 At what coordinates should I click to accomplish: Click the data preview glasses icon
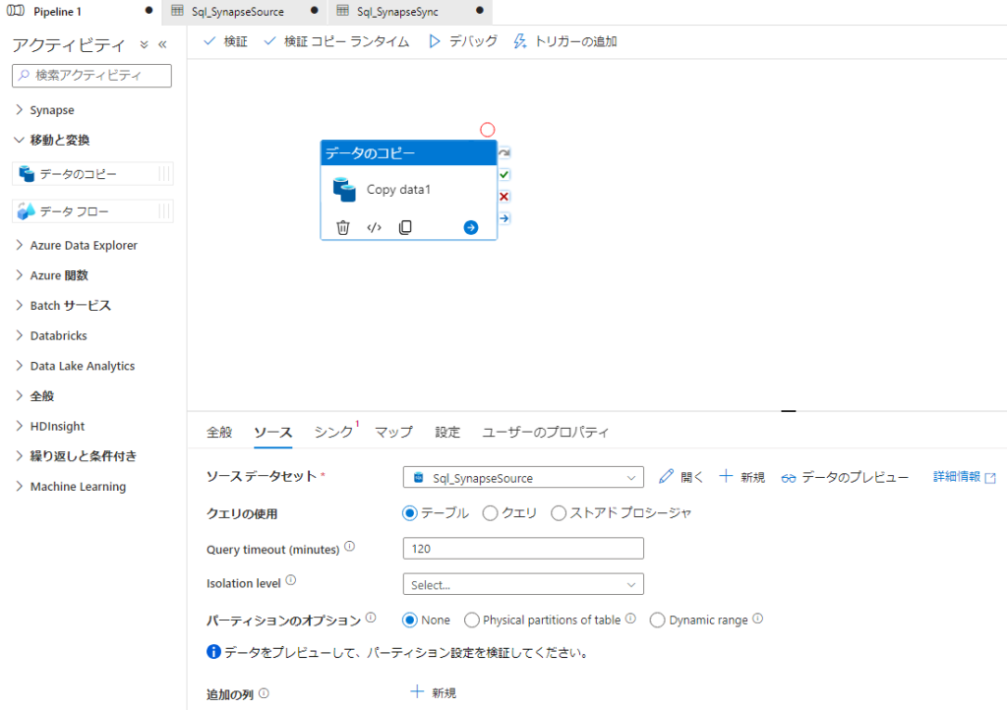(x=788, y=478)
